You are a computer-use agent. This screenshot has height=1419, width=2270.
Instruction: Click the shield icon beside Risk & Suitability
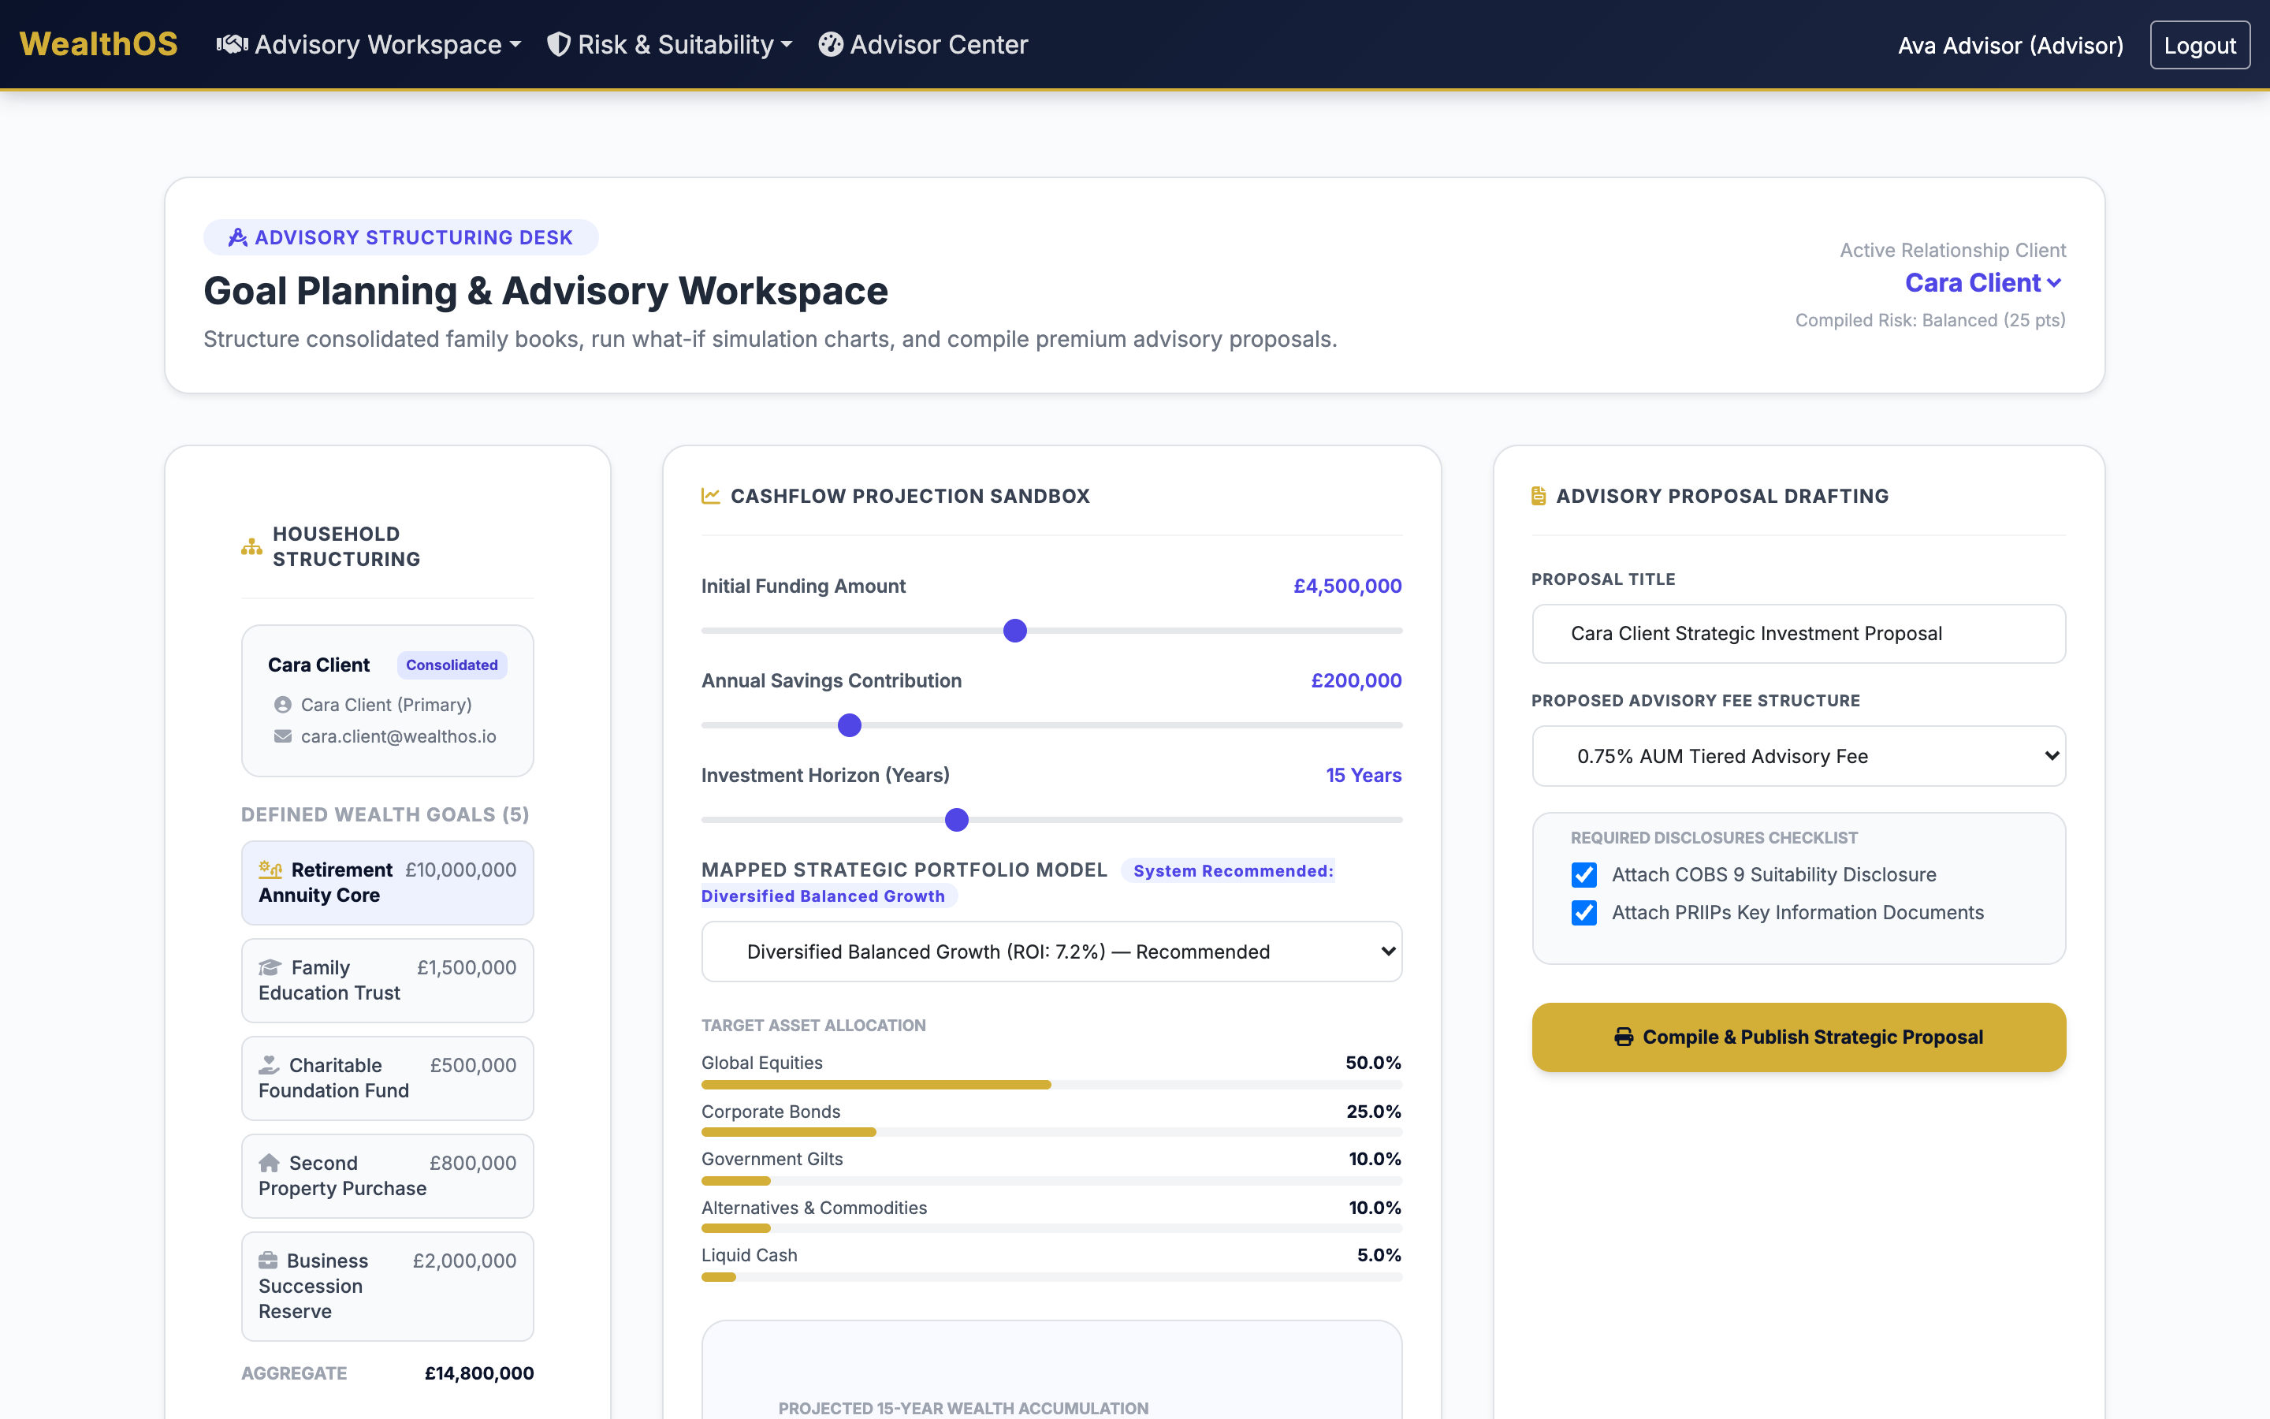pyautogui.click(x=558, y=44)
